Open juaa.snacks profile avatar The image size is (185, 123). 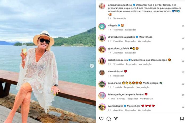coord(102,84)
